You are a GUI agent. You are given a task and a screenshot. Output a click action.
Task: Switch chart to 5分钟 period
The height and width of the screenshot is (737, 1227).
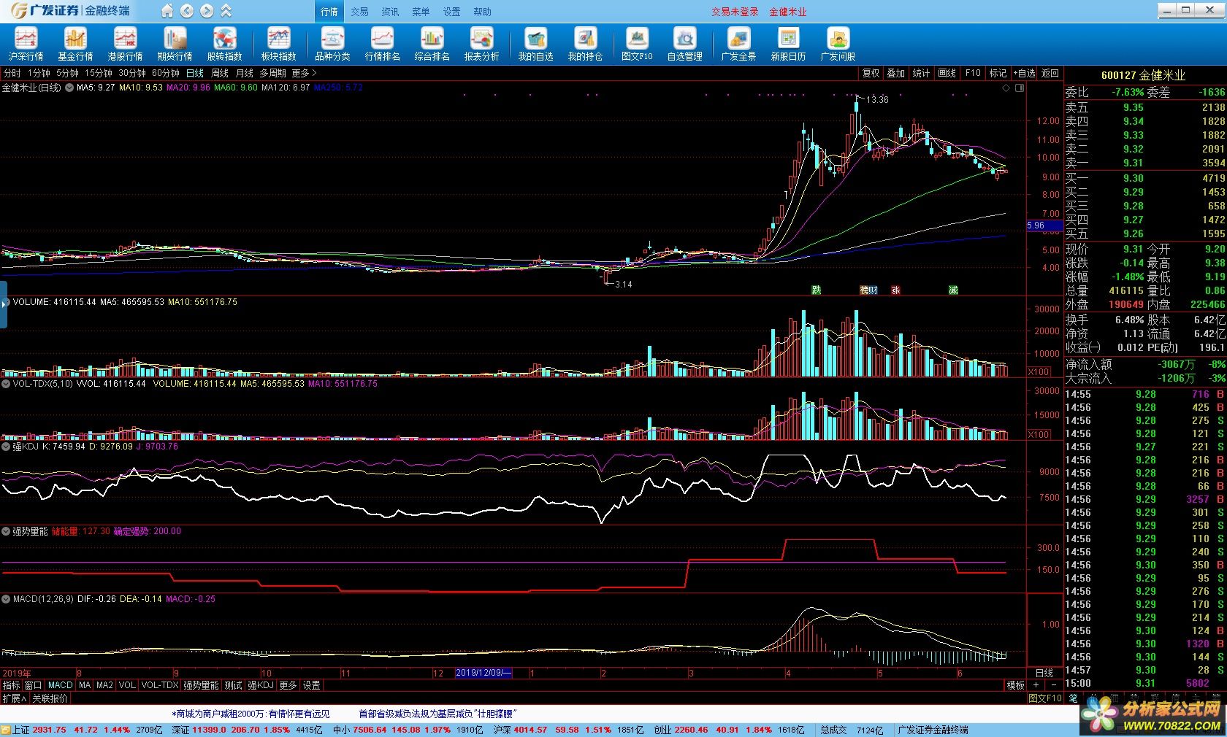tap(67, 73)
